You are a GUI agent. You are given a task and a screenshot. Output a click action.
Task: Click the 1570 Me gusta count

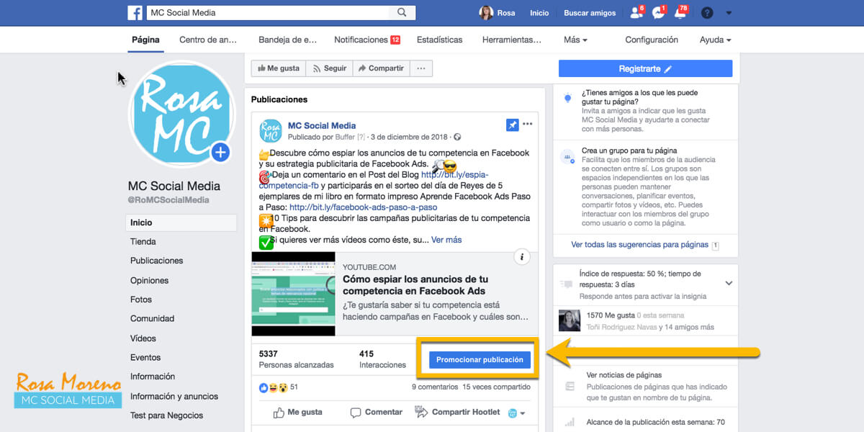[x=611, y=315]
